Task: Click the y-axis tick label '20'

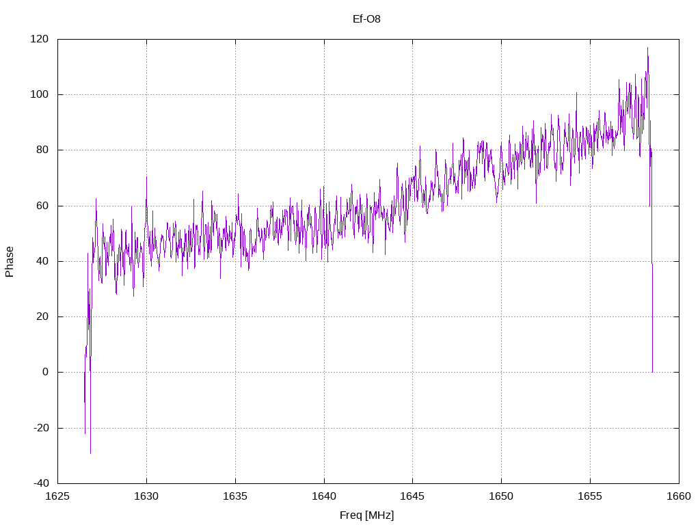Action: coord(42,317)
